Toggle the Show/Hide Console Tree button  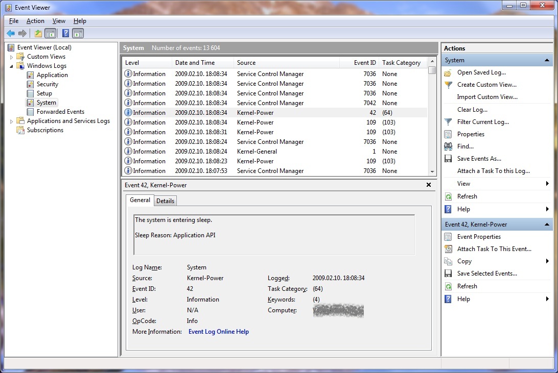click(x=51, y=34)
